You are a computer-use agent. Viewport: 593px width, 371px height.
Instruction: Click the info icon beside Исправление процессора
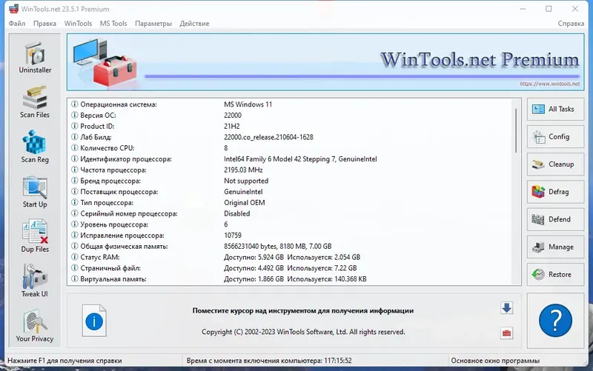pos(75,235)
